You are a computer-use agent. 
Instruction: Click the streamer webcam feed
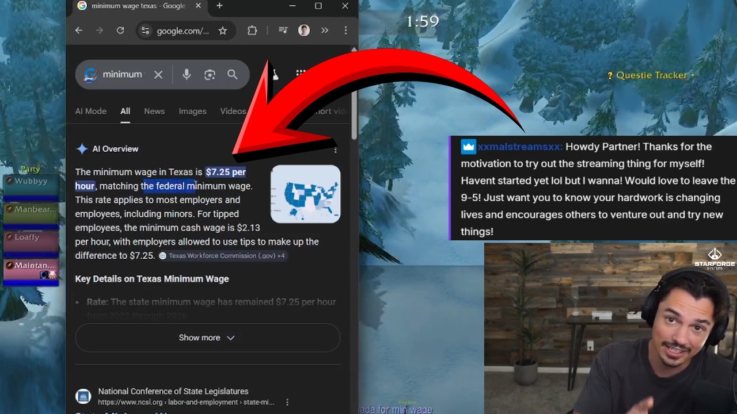point(610,328)
